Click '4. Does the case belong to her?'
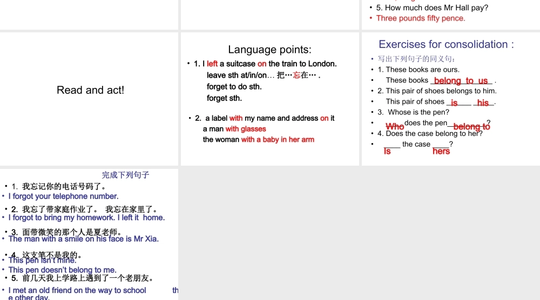The width and height of the screenshot is (540, 300). [430, 133]
